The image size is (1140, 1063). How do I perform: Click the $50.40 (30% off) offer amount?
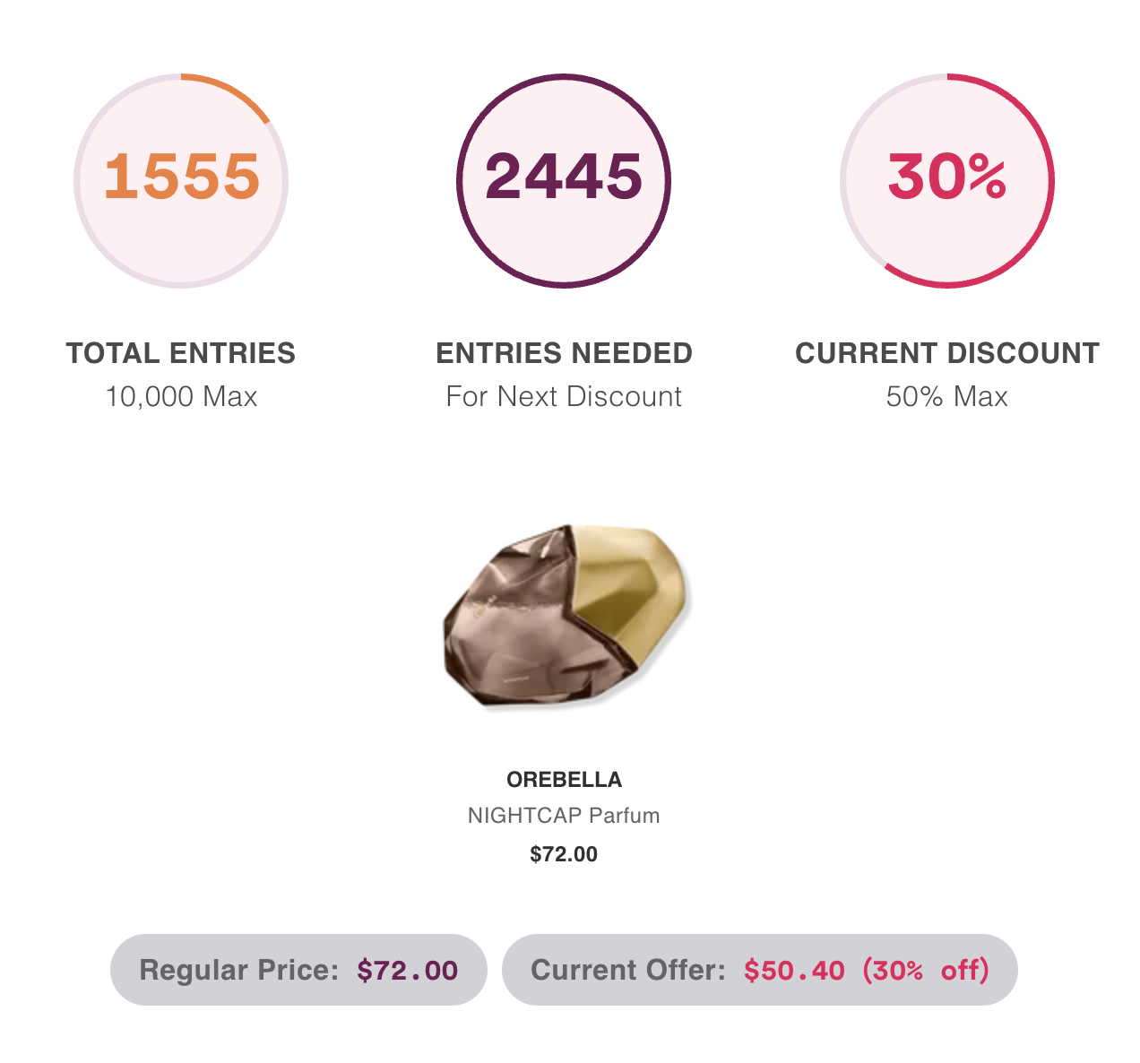(x=867, y=970)
